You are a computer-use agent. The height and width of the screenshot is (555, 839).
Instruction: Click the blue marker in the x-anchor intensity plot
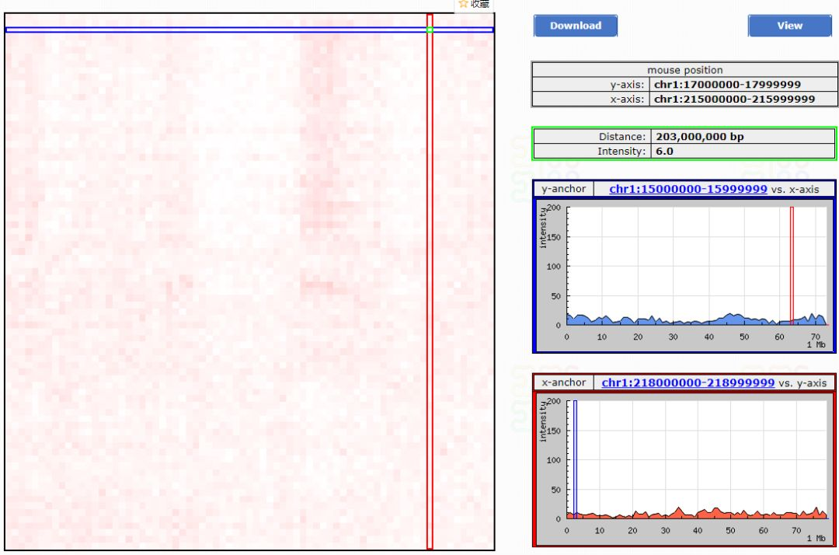[573, 459]
